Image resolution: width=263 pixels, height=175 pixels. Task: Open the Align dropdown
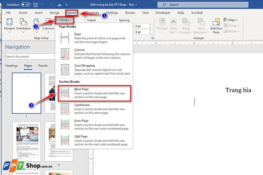coord(231,20)
